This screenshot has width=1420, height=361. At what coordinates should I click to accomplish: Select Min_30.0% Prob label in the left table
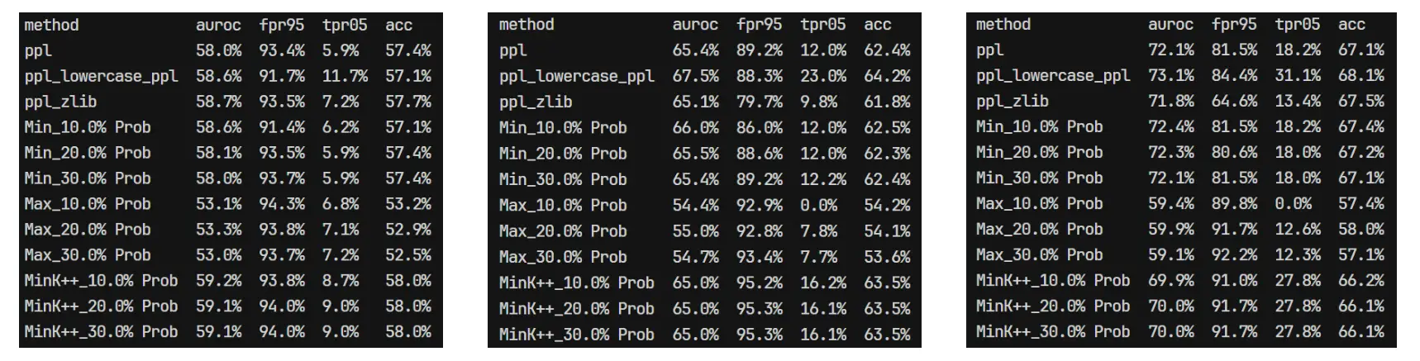tap(88, 178)
